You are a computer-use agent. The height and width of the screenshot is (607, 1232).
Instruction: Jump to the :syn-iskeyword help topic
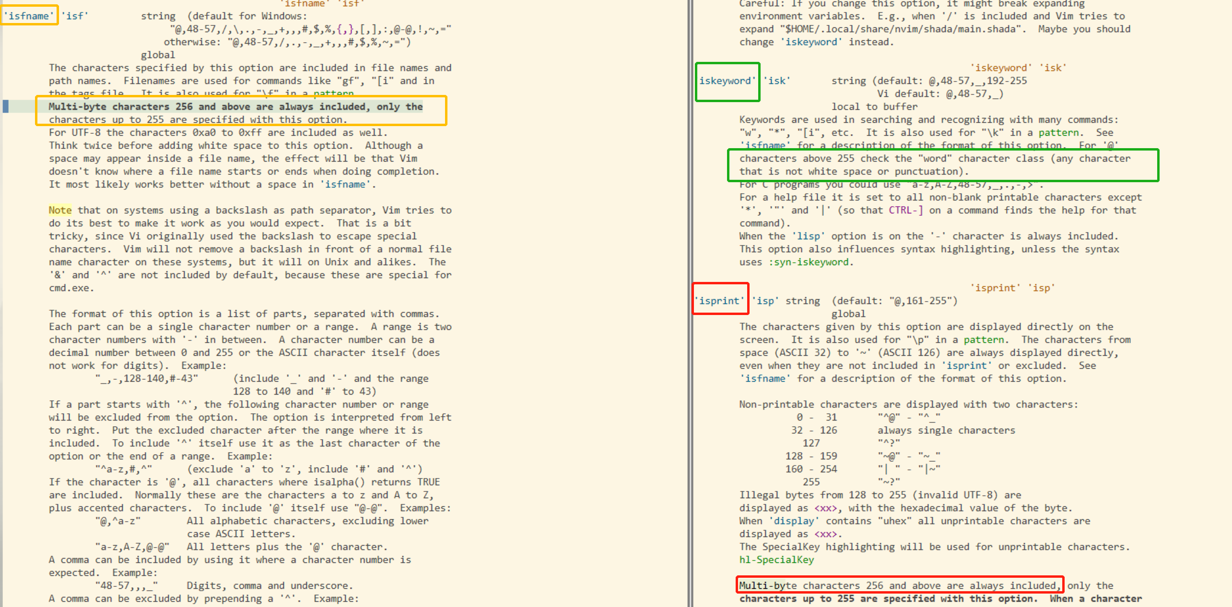point(809,262)
